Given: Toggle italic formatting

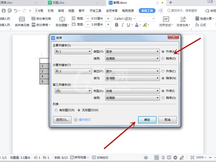Looking at the screenshot, I should click(x=122, y=25).
